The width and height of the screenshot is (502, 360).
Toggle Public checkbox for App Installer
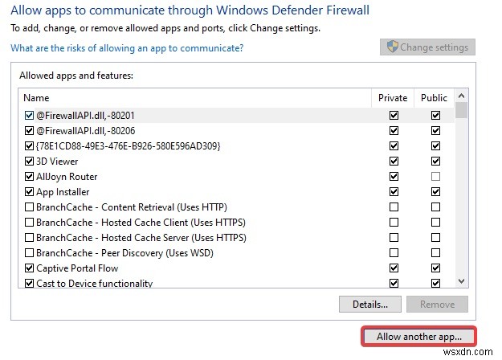coord(435,192)
